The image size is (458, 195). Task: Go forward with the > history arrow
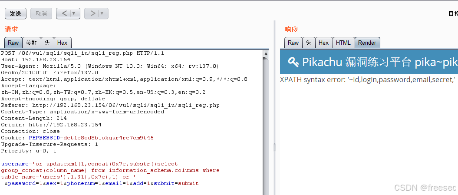coord(92,13)
